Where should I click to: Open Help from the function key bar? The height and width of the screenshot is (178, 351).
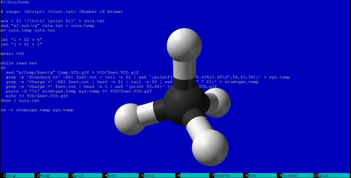pyautogui.click(x=11, y=175)
